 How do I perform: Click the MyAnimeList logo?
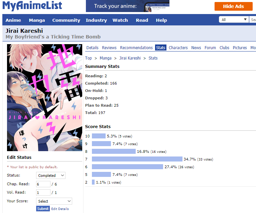pos(32,6)
